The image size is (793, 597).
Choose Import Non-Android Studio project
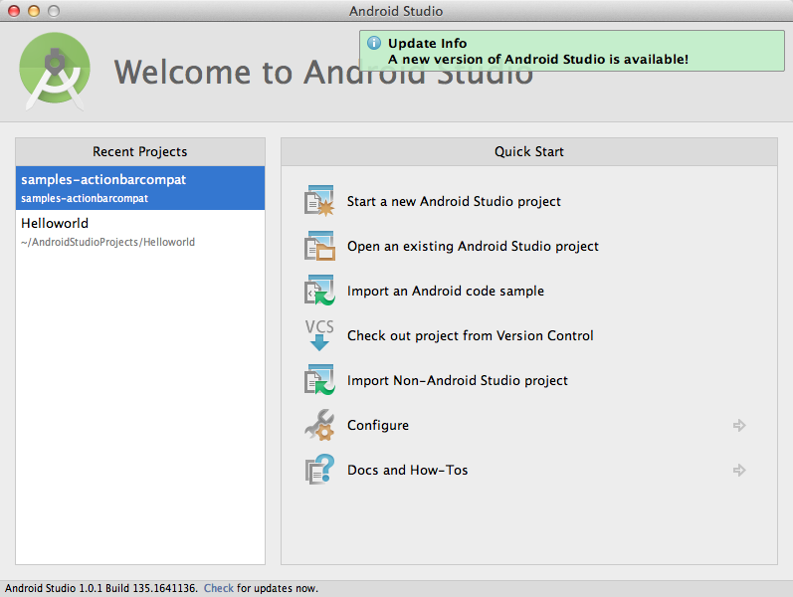point(457,380)
